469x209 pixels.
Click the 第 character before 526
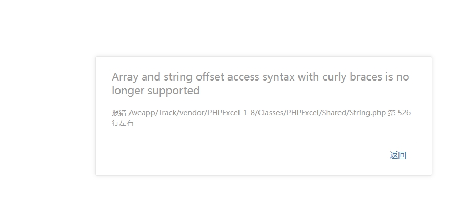tap(392, 113)
